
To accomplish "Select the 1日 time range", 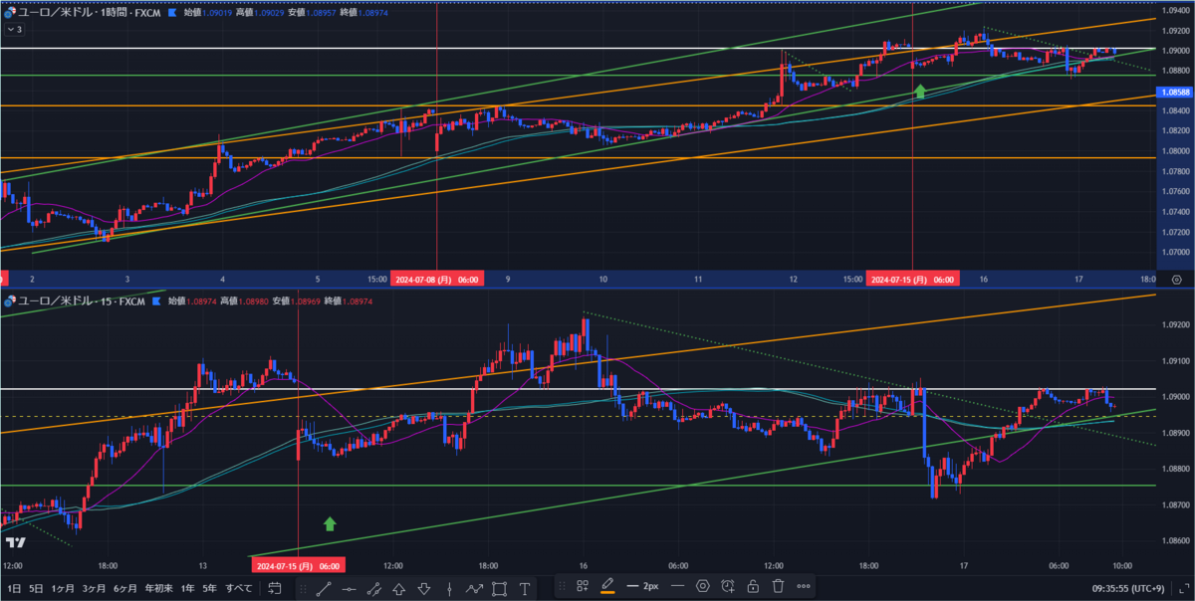I will click(12, 588).
